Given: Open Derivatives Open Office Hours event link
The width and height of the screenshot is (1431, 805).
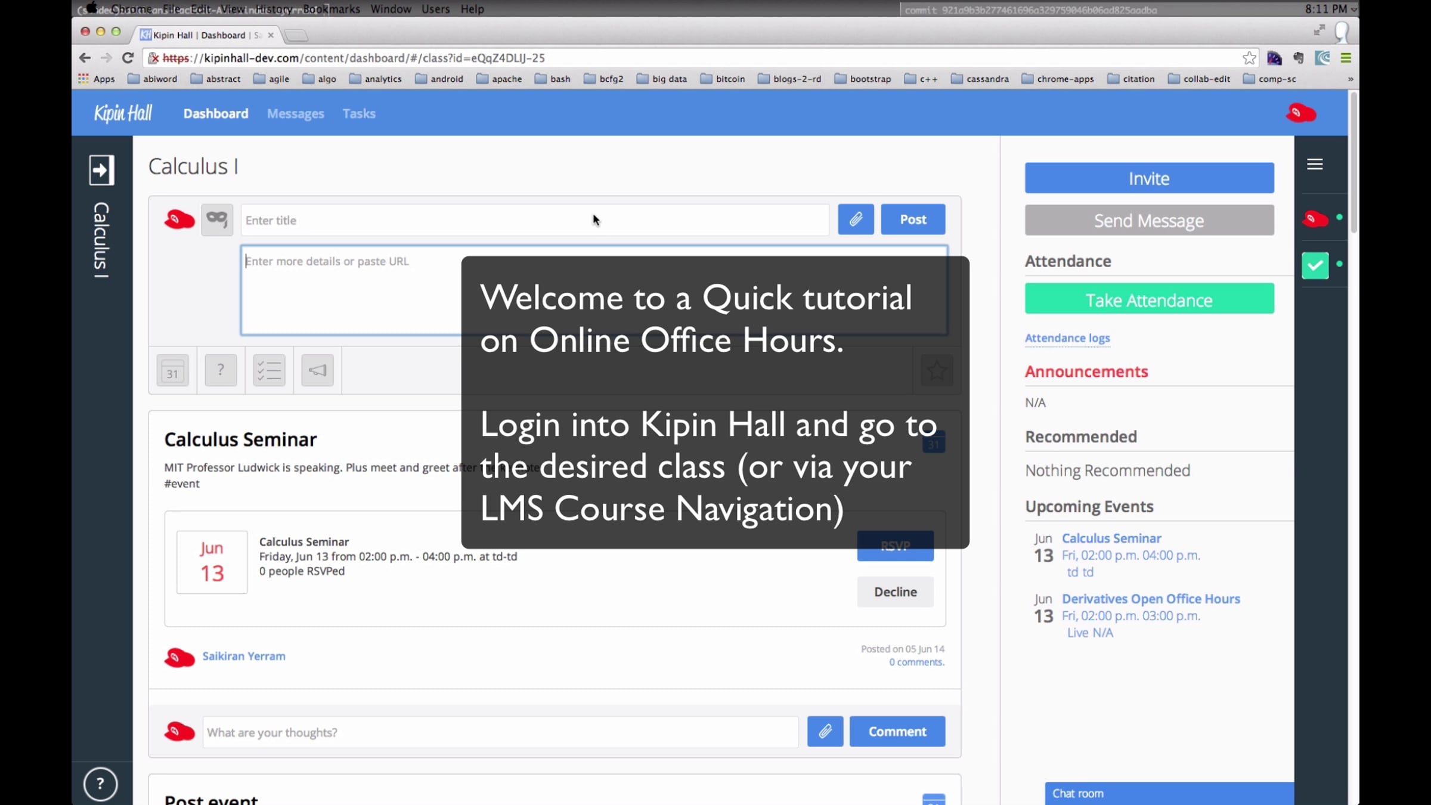Looking at the screenshot, I should pyautogui.click(x=1151, y=599).
